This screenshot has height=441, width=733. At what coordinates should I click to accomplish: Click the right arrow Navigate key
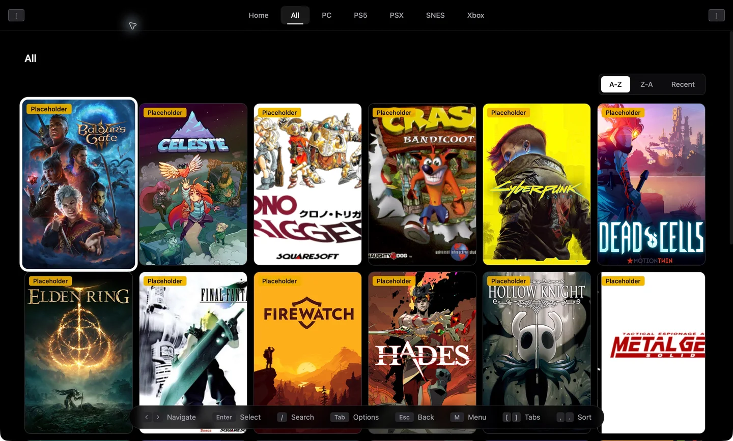[x=158, y=417]
